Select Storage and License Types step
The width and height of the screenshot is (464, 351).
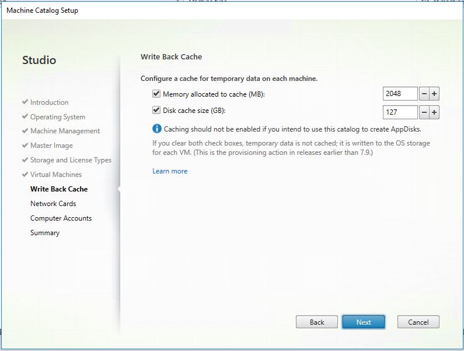(x=71, y=160)
